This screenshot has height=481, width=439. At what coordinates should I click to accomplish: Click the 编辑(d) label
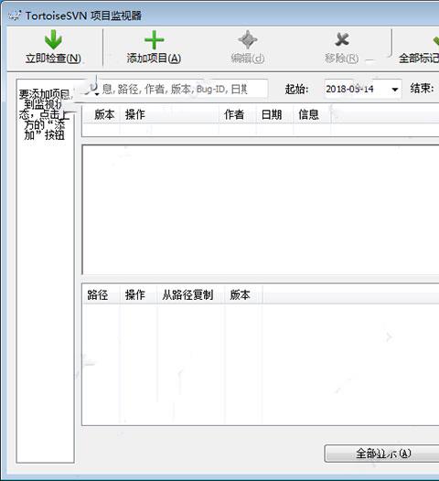[x=248, y=58]
